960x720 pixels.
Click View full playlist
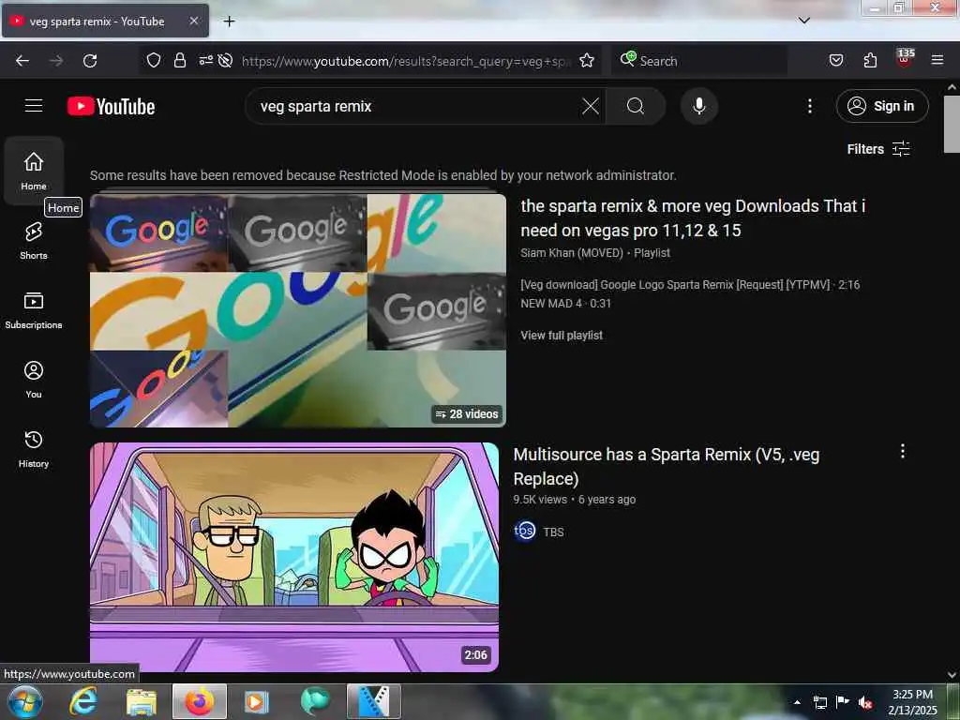tap(562, 336)
